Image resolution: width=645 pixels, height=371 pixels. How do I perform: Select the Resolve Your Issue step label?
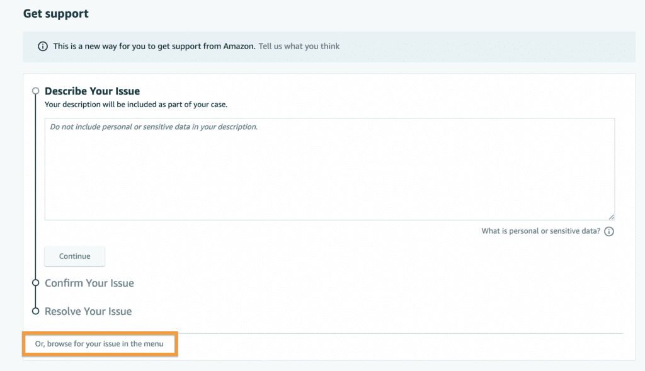coord(88,311)
